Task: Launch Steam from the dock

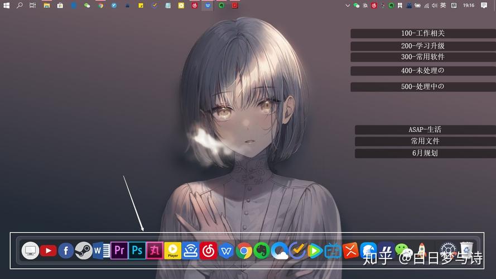Action: [84, 251]
